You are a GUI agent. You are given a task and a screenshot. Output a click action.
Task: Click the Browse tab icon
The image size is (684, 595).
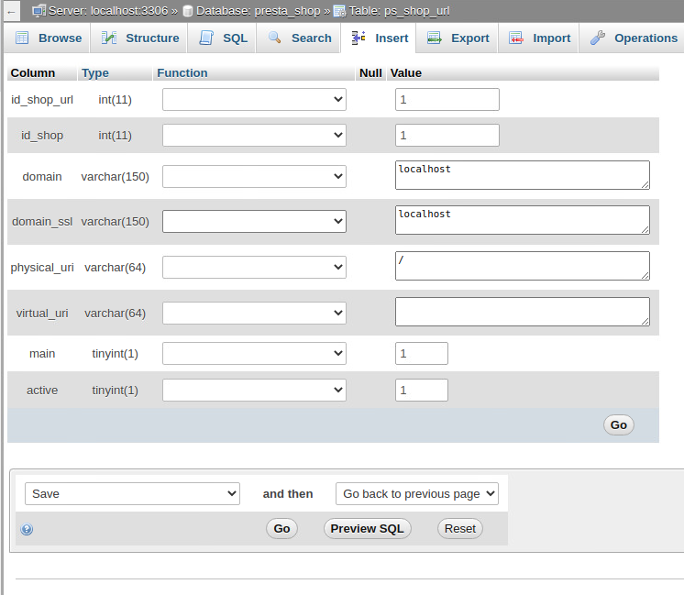click(22, 38)
